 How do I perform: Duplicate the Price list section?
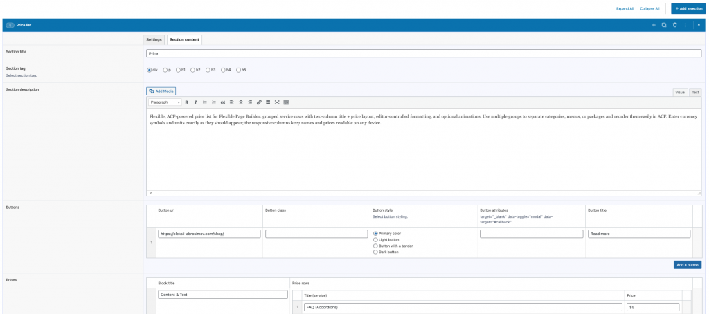pyautogui.click(x=664, y=26)
